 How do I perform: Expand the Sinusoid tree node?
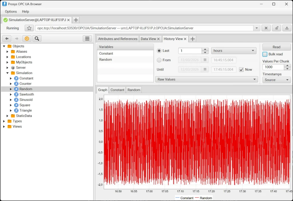(x=11, y=100)
